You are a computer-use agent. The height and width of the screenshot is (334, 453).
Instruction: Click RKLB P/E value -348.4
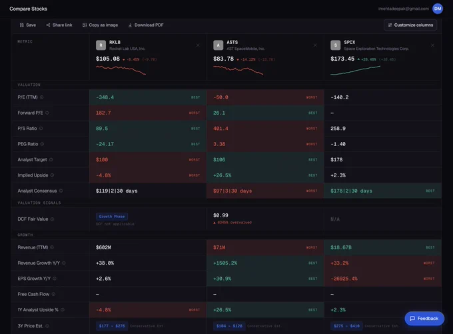tap(105, 97)
